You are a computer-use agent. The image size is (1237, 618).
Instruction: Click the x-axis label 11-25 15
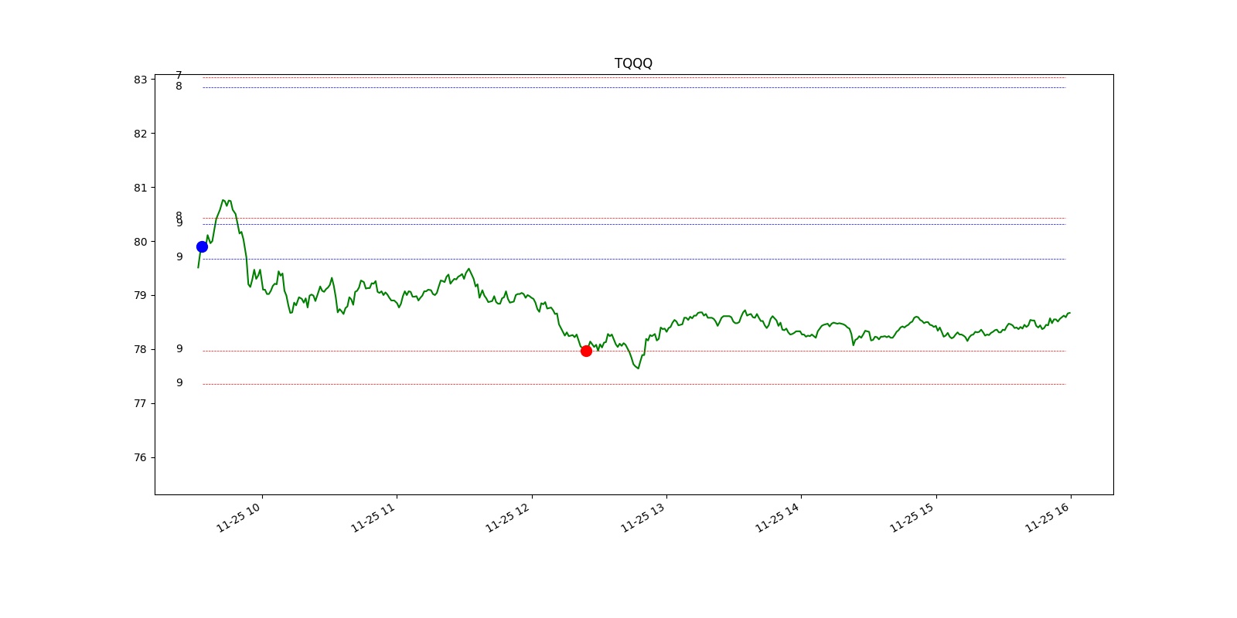pyautogui.click(x=912, y=516)
